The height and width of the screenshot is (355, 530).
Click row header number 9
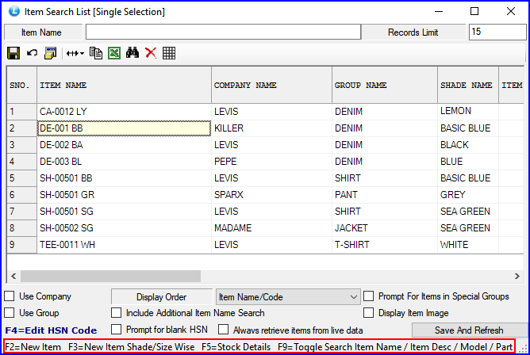point(21,244)
